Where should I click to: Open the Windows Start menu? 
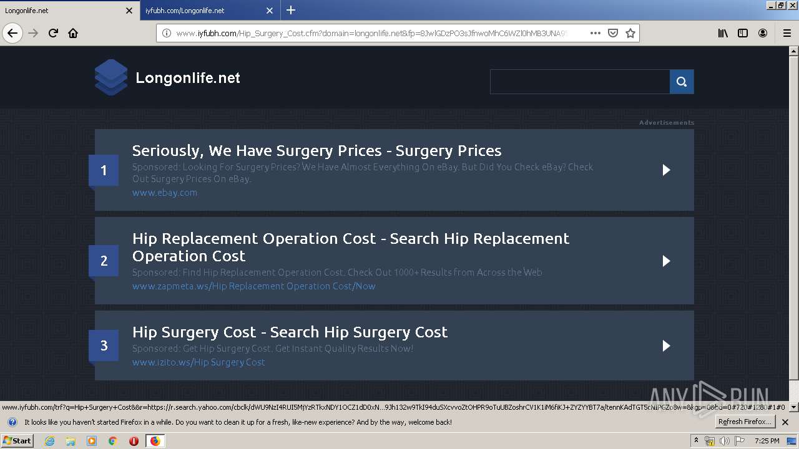tap(17, 441)
